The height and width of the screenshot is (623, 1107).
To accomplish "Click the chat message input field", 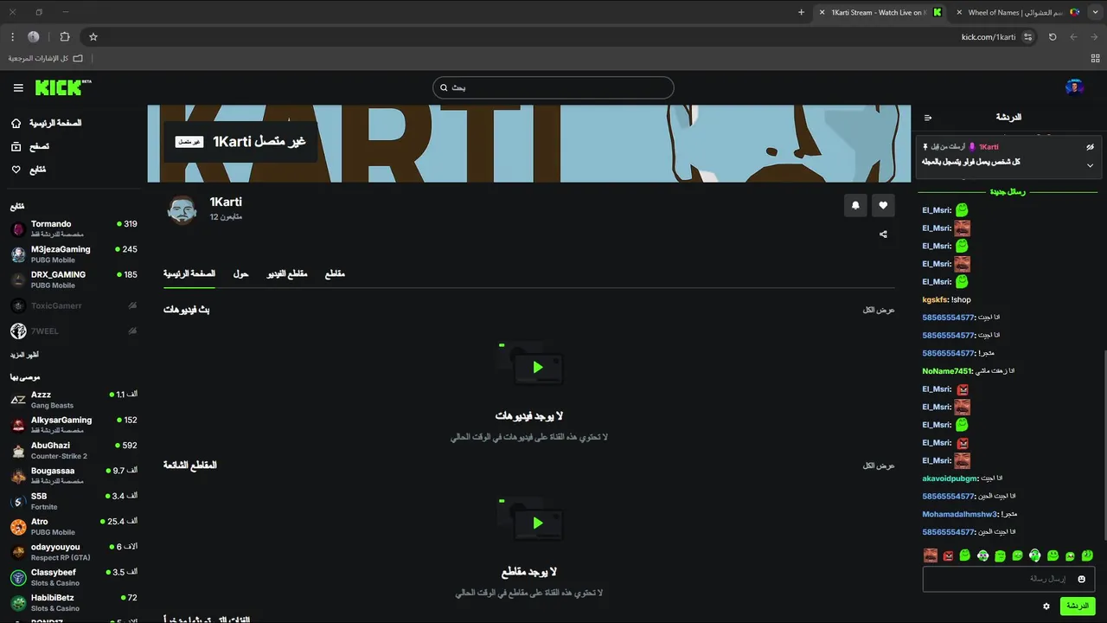I will pos(1009,579).
